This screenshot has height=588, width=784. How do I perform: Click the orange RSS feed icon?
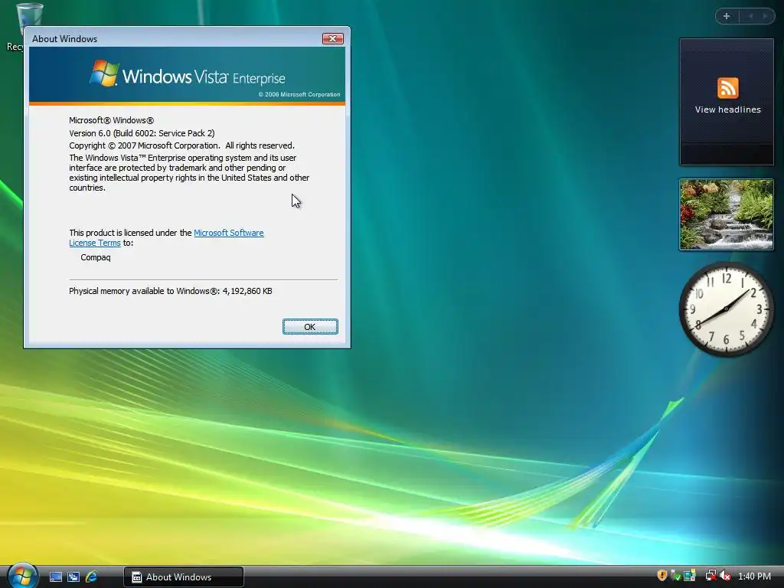727,88
